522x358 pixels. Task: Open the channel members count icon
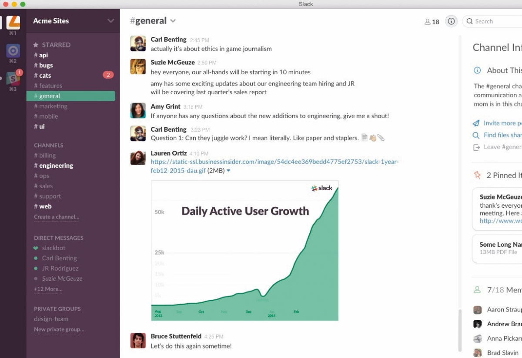(432, 22)
